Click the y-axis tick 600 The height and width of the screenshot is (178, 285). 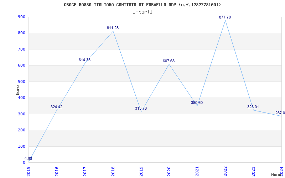point(21,66)
